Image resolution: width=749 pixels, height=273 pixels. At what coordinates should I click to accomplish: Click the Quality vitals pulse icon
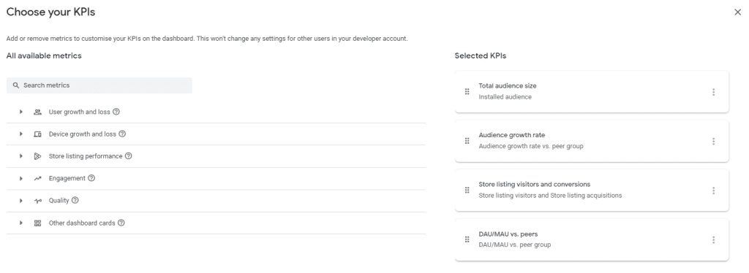[x=38, y=201]
